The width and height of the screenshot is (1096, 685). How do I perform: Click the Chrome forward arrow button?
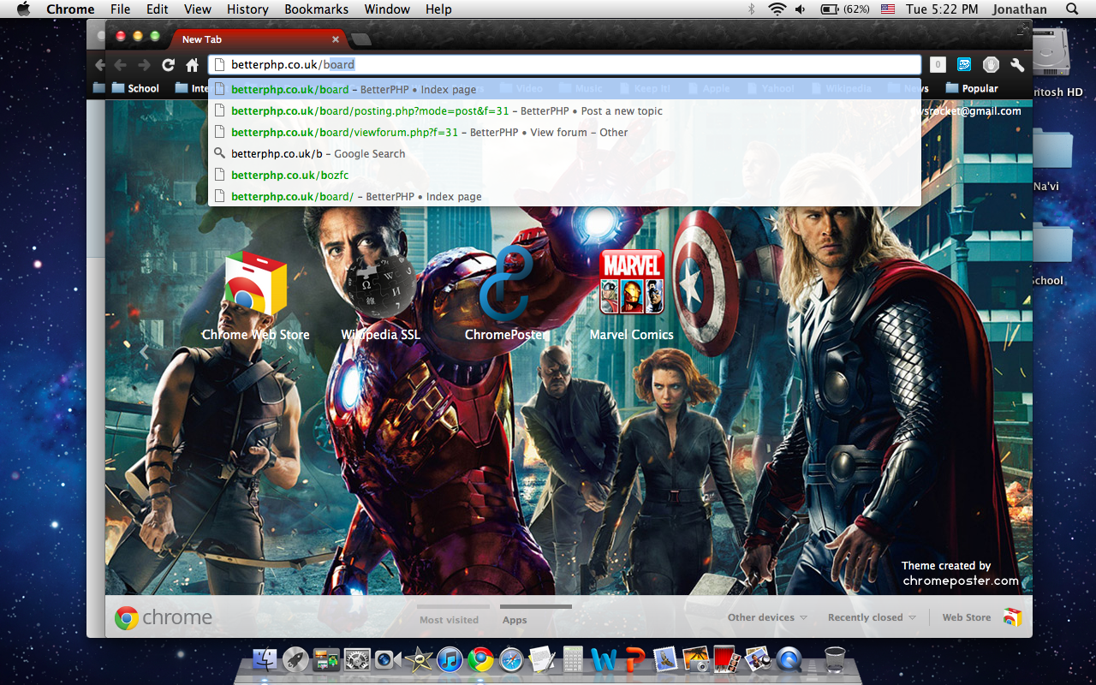pos(144,65)
